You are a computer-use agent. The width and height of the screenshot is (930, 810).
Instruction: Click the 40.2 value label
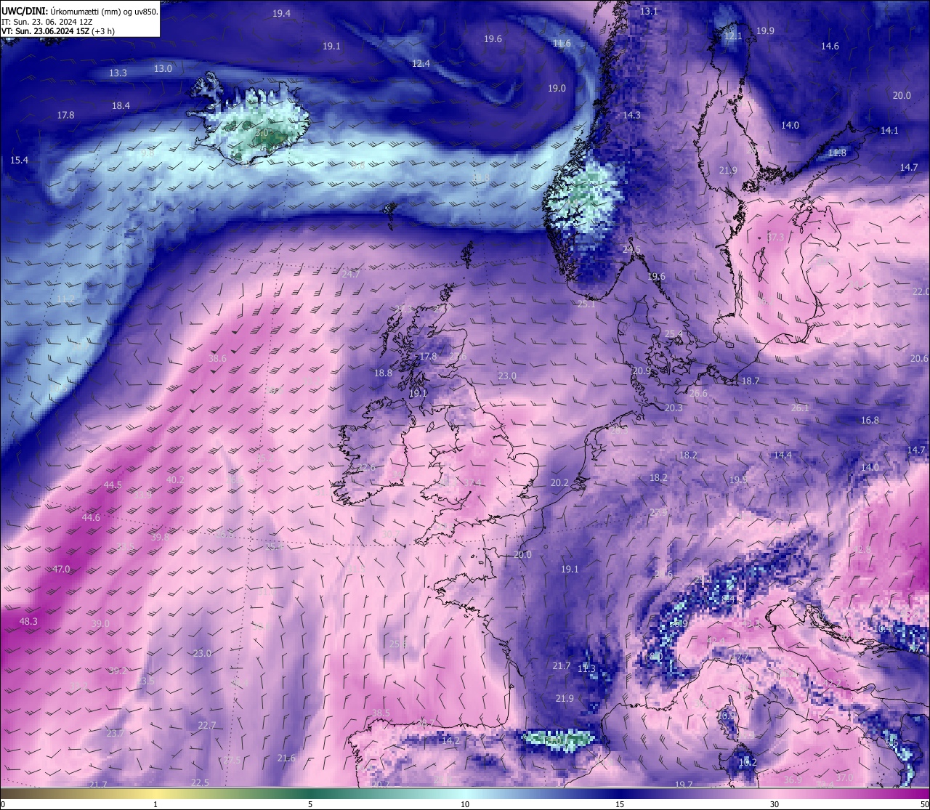(x=175, y=480)
